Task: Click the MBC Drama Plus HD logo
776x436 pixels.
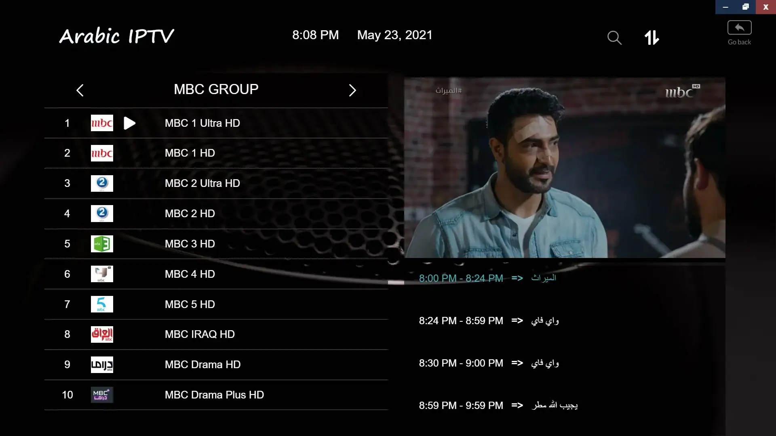Action: [x=102, y=395]
